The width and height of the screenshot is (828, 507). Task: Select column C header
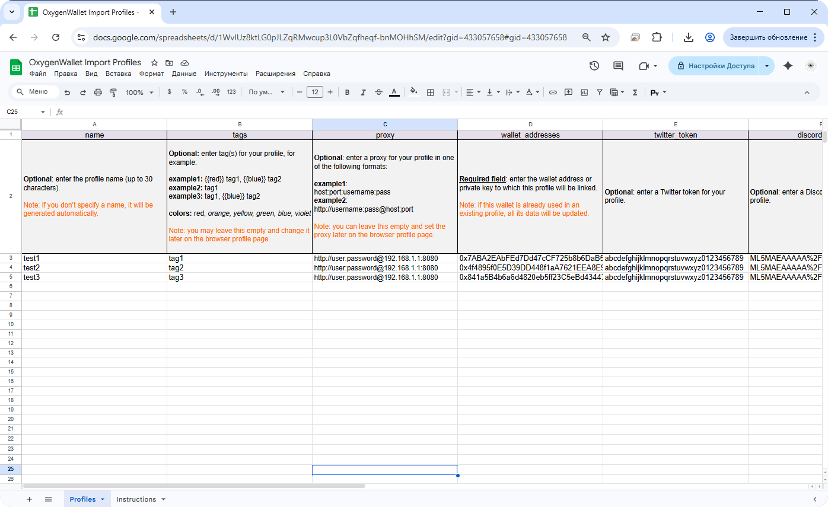[x=385, y=125]
